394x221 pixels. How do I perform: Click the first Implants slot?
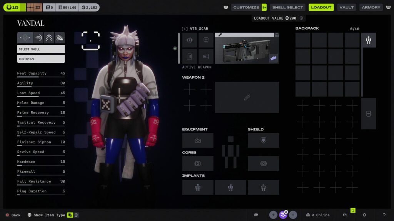click(198, 188)
